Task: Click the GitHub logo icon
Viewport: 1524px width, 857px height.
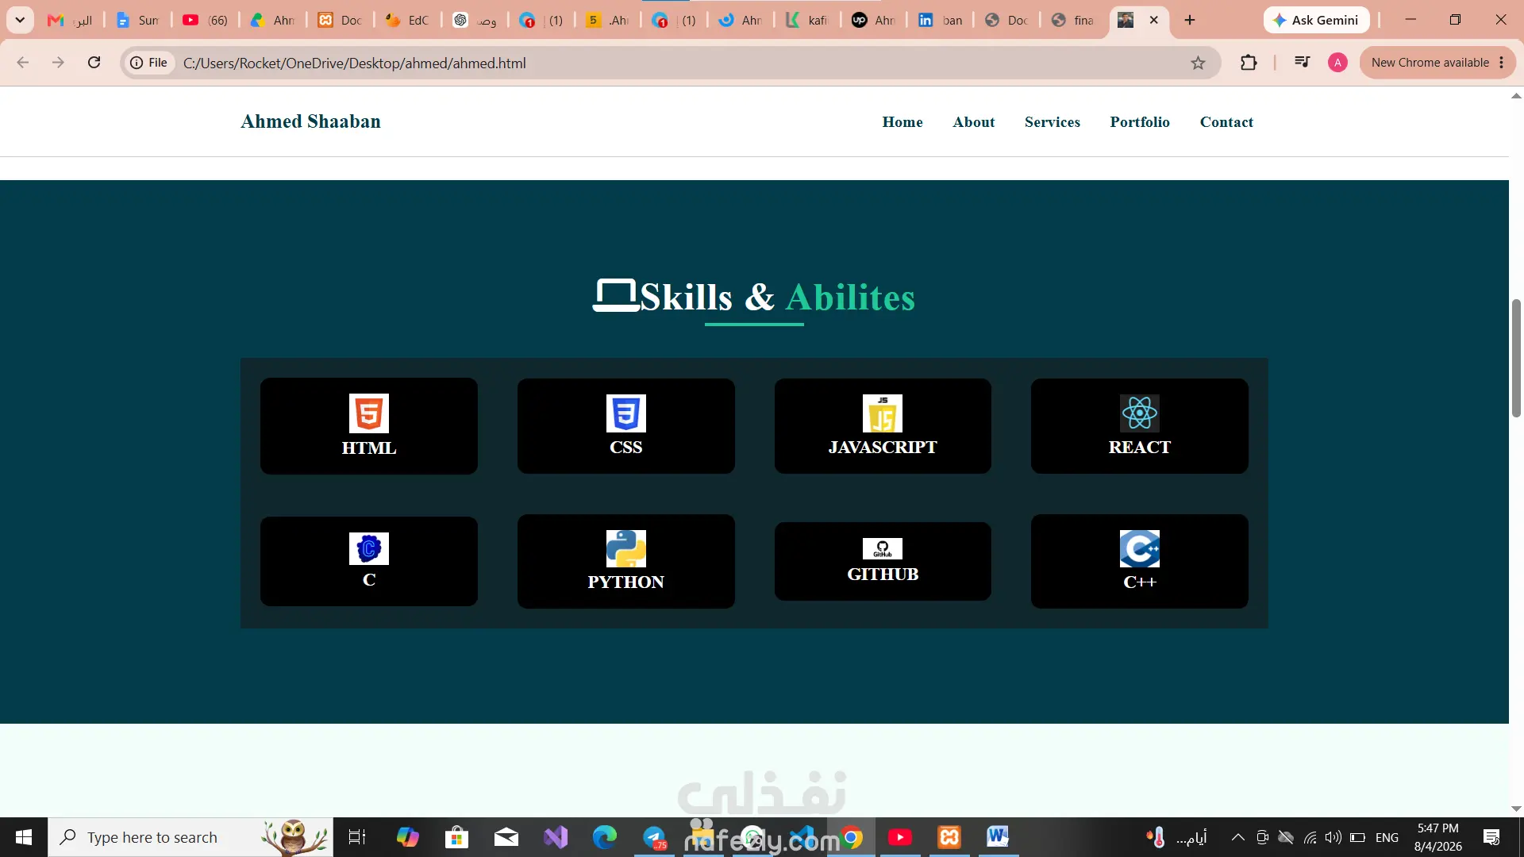Action: point(883,548)
